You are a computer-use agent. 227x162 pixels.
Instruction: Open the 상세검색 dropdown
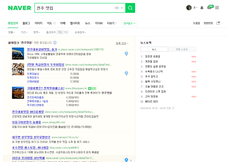click(x=80, y=32)
